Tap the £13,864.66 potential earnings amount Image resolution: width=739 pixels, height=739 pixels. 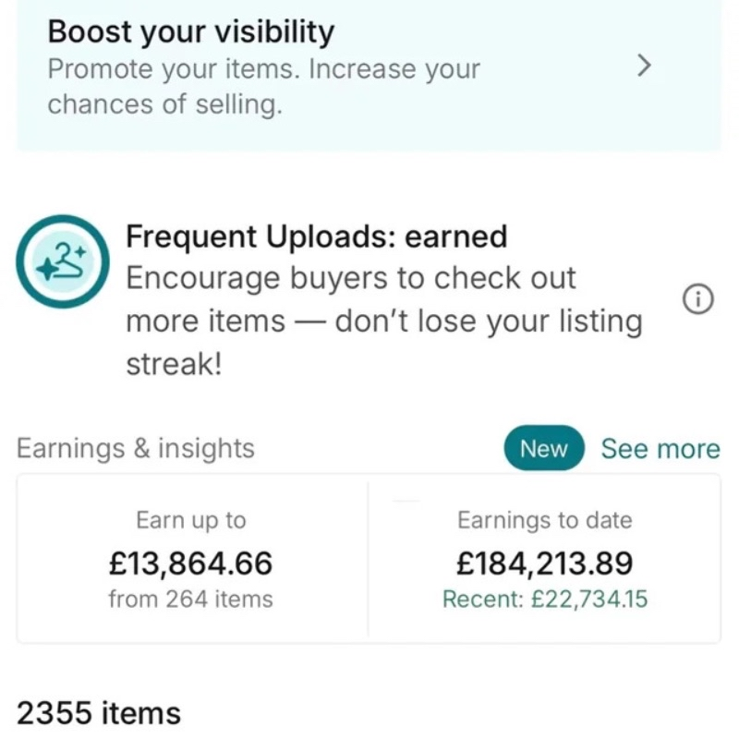click(x=191, y=562)
